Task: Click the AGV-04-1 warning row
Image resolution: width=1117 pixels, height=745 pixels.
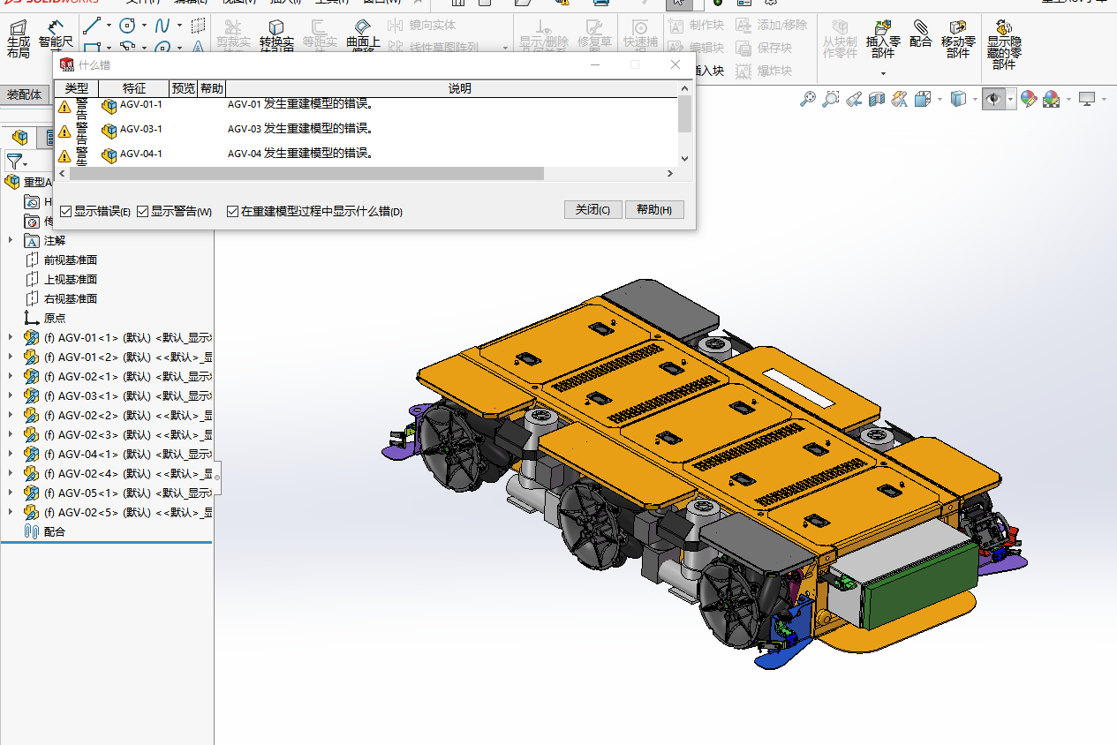Action: click(366, 154)
